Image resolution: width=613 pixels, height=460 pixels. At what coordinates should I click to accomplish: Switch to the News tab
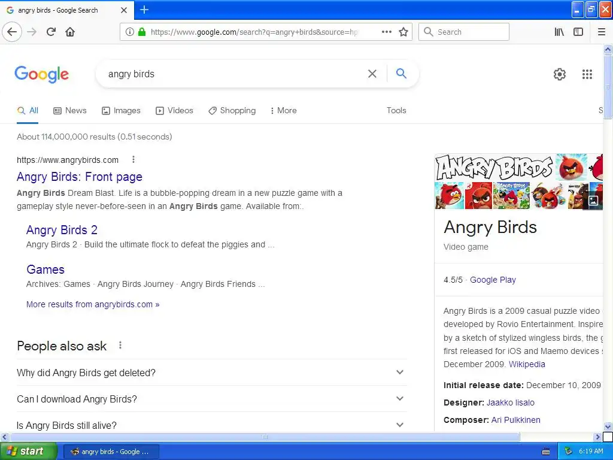(x=69, y=110)
